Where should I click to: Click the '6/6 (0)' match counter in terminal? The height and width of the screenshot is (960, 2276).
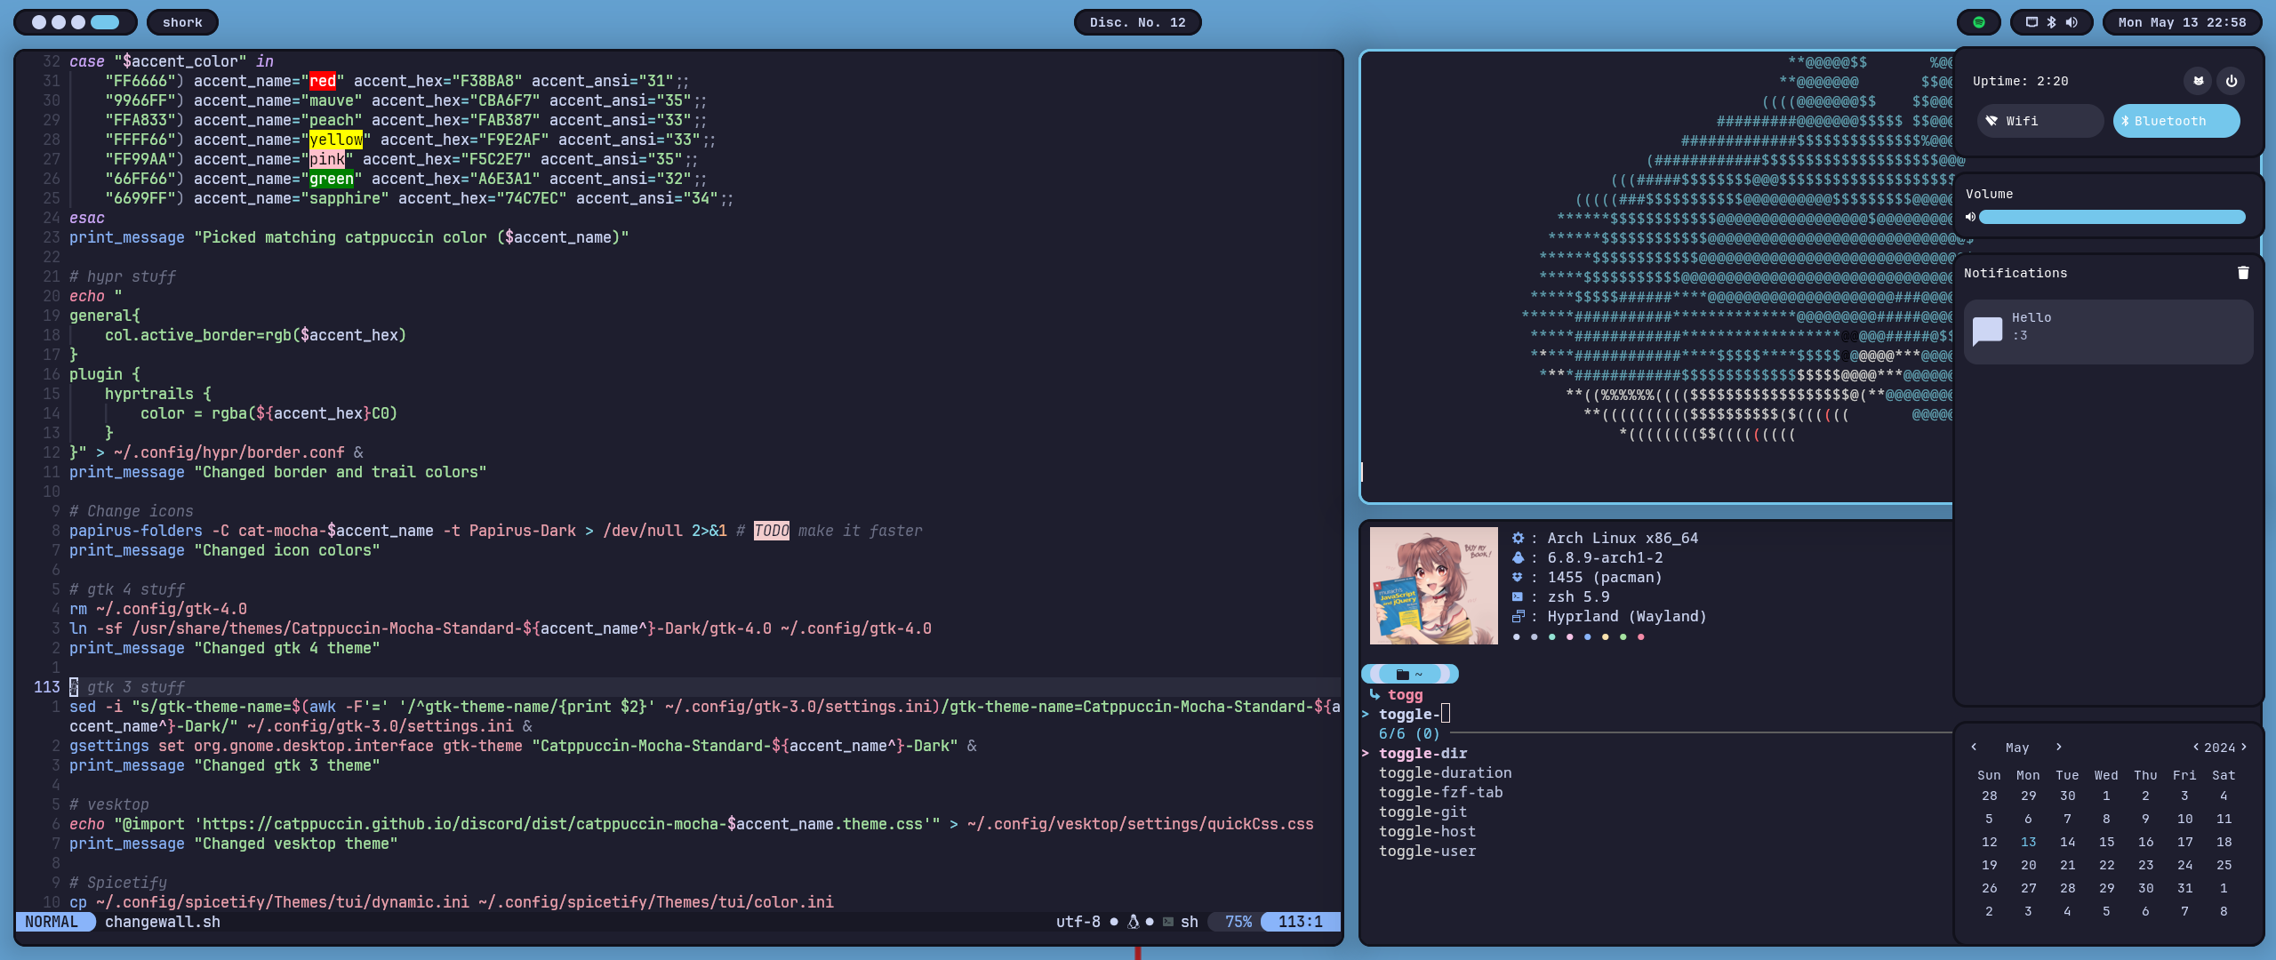1409,733
